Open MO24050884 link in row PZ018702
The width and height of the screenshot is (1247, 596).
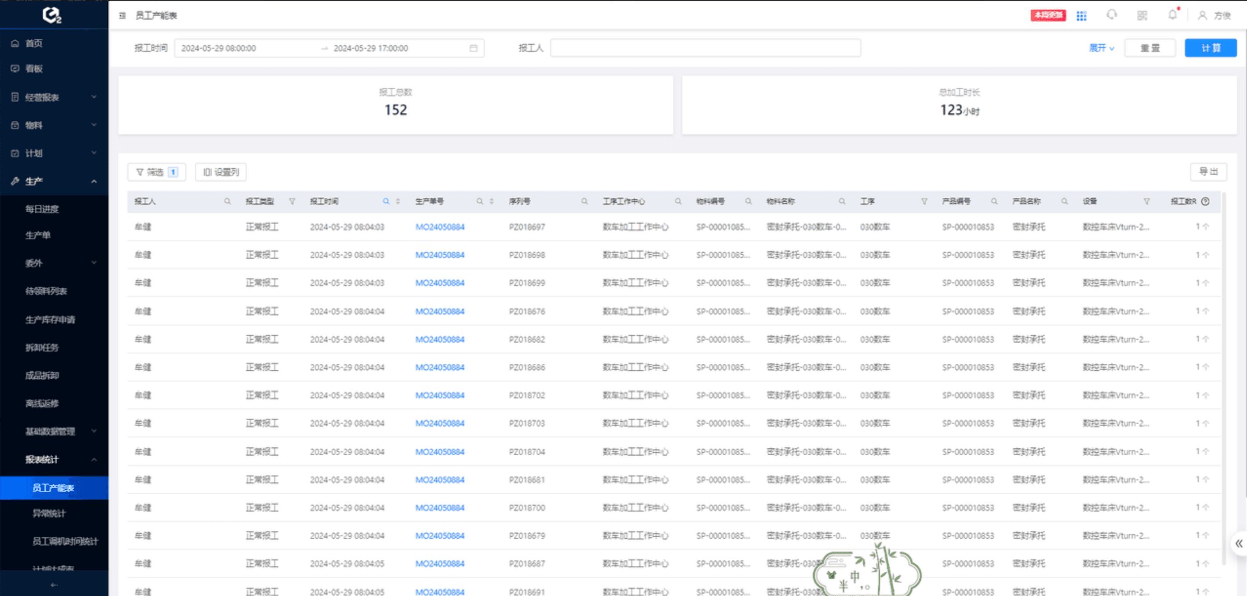(x=439, y=395)
